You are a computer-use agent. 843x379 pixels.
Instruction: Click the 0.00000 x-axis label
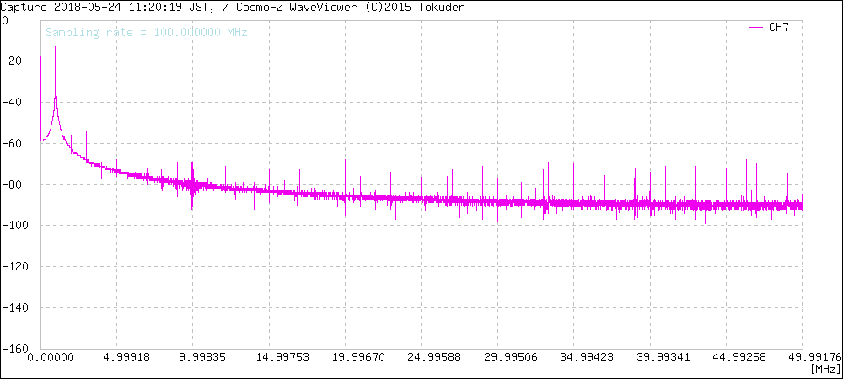(x=40, y=358)
